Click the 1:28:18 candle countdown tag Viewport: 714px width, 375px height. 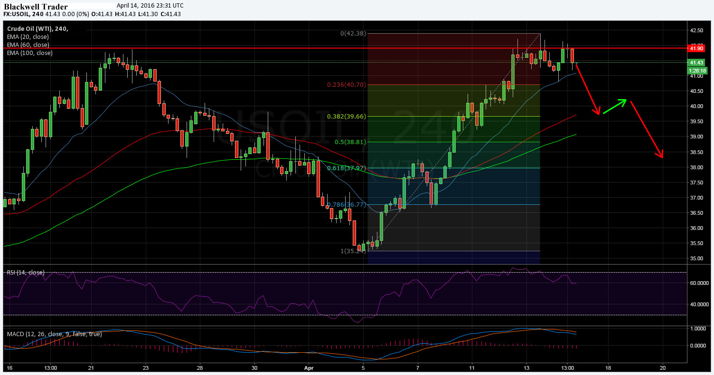coord(696,71)
